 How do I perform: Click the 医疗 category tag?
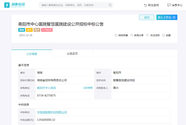coord(37,30)
